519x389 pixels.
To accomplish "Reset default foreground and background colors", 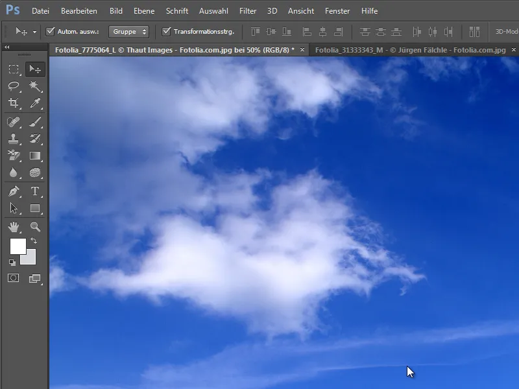I will click(x=12, y=263).
